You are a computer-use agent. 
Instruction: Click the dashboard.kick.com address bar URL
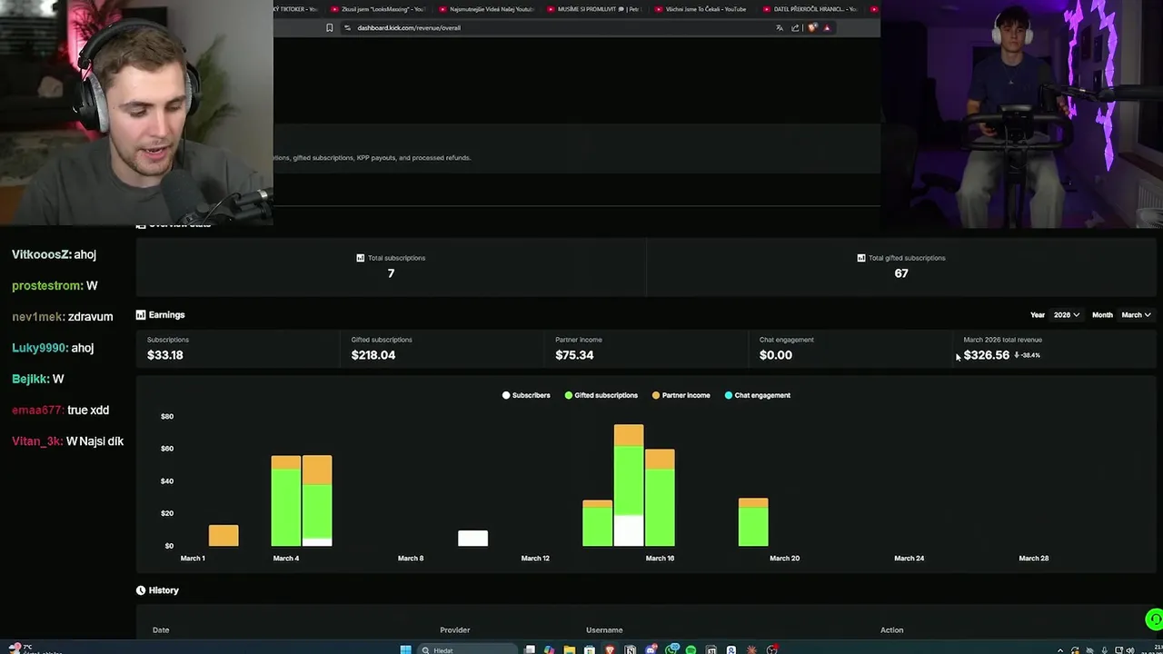[409, 27]
